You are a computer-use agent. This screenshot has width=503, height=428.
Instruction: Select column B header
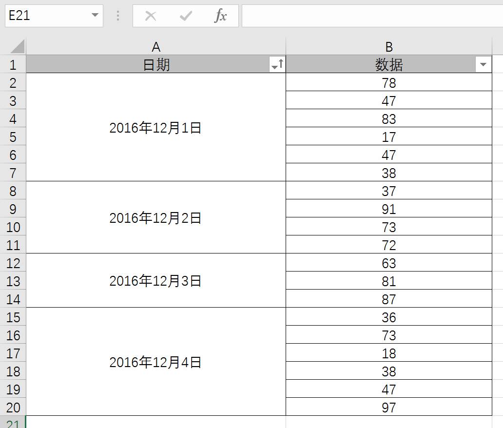(x=389, y=47)
